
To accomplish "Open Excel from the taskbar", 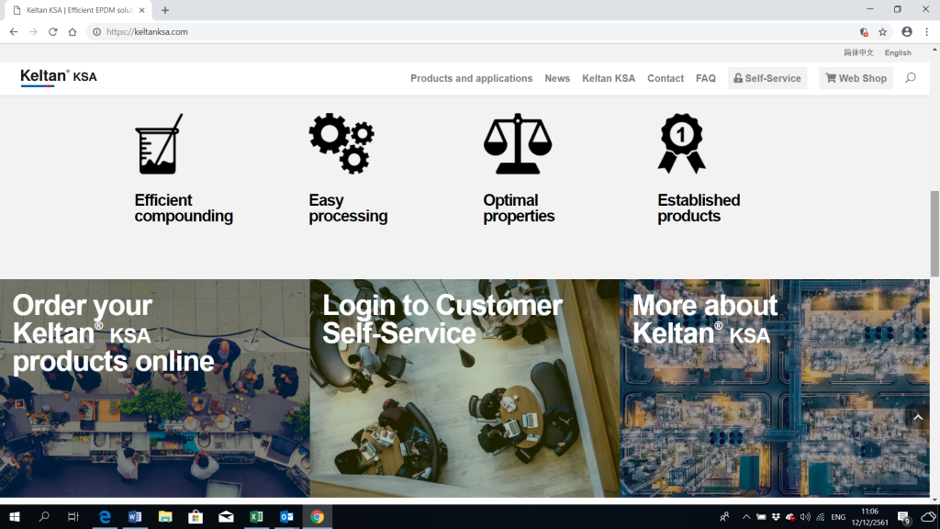I will click(x=257, y=516).
